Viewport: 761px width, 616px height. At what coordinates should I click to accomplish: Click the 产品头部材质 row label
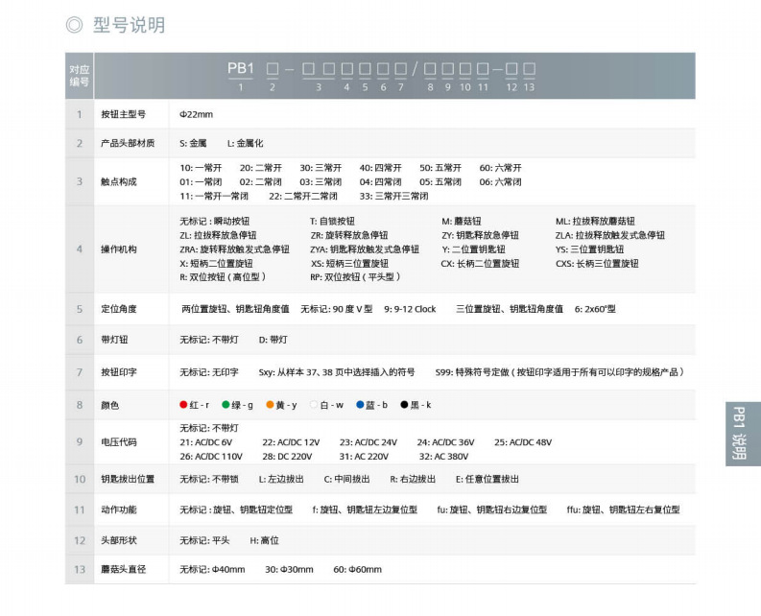(x=128, y=143)
